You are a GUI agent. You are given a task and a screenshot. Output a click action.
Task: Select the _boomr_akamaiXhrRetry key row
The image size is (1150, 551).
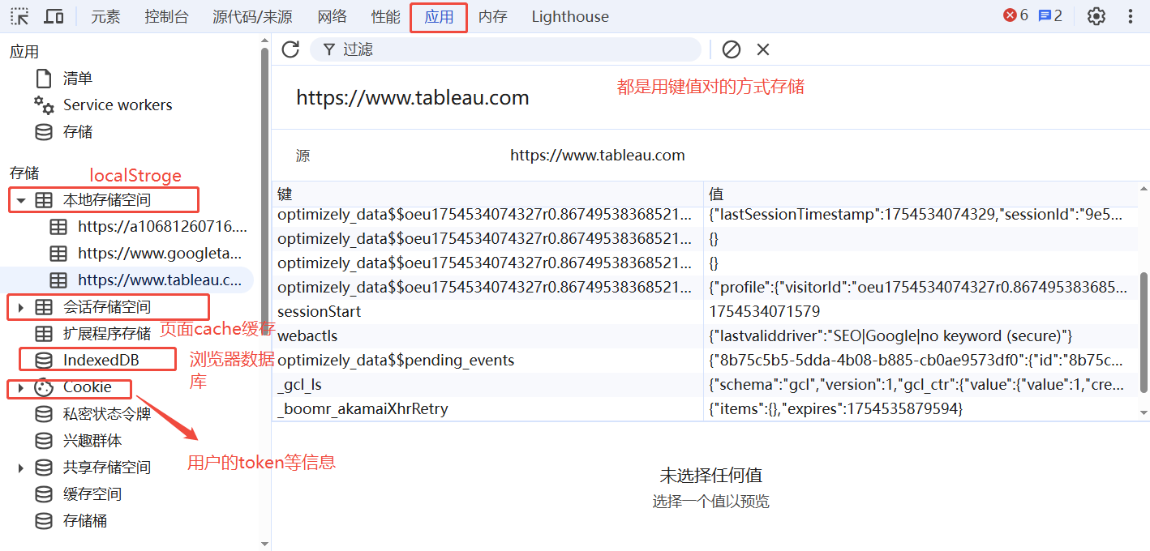pos(487,409)
